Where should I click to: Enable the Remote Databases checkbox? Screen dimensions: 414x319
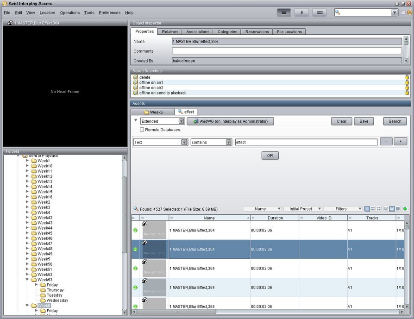tap(142, 130)
